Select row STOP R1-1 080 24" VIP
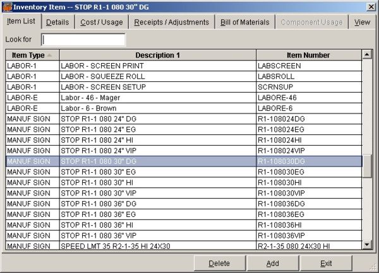 [184, 151]
